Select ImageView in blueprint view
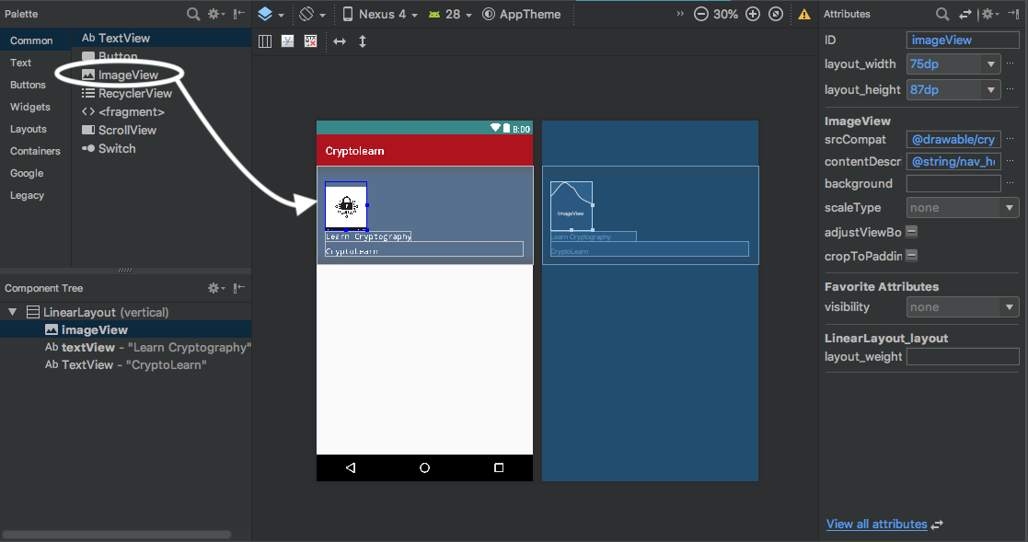Image resolution: width=1028 pixels, height=542 pixels. (571, 206)
